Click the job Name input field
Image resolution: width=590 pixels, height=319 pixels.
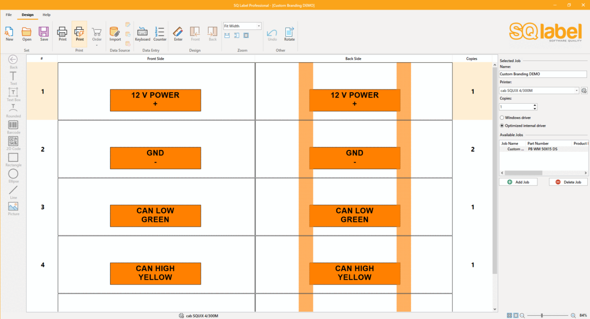542,74
